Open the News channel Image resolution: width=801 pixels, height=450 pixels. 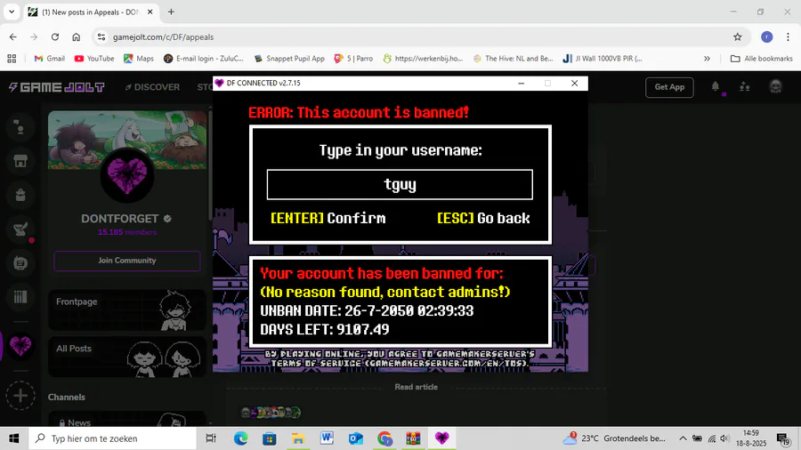[127, 421]
